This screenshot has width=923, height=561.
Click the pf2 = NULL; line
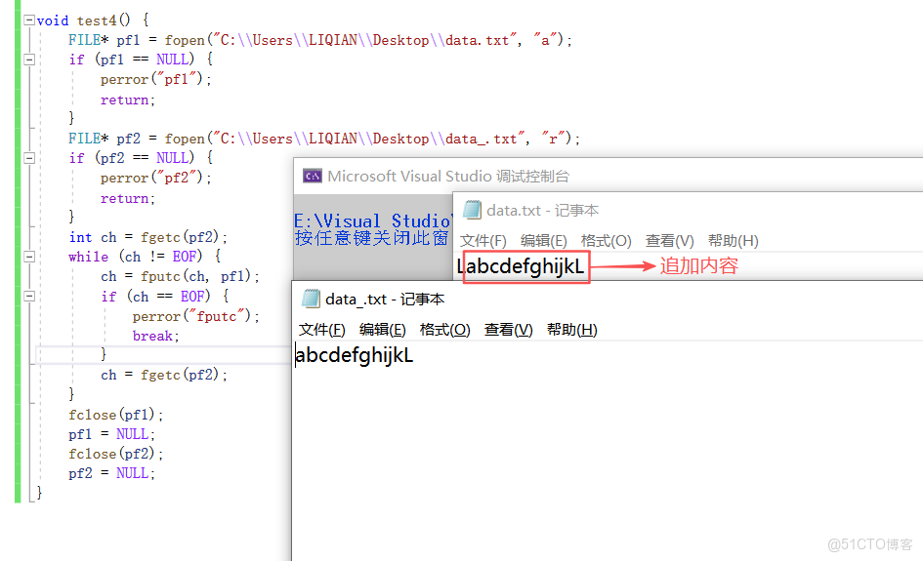point(112,473)
